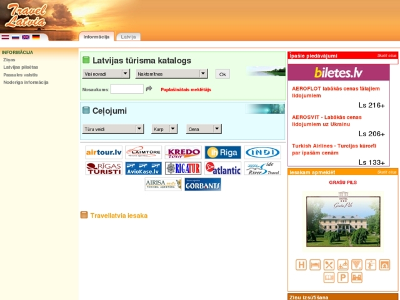Click the book amenity icon

click(x=329, y=277)
